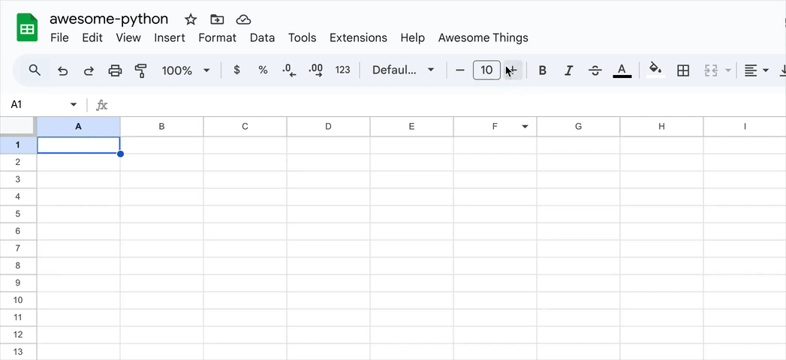
Task: Open the column F dropdown arrow
Action: coord(525,127)
